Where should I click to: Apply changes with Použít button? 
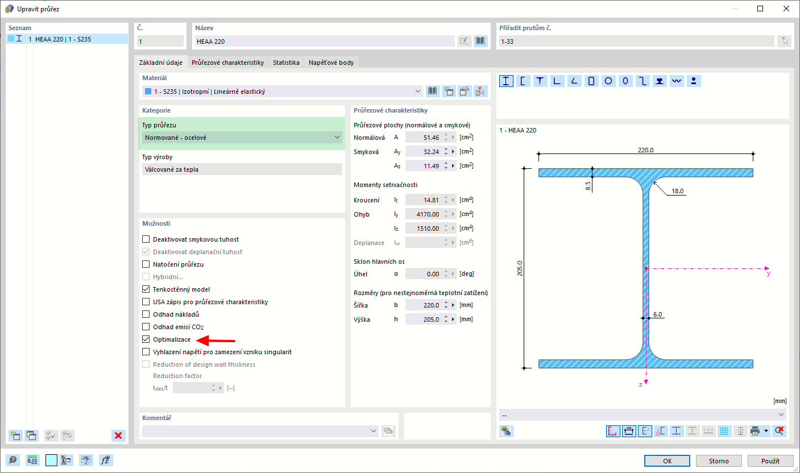pos(770,460)
